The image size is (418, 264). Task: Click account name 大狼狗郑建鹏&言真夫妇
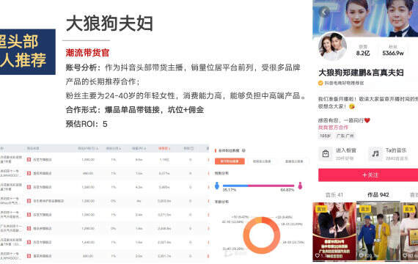[361, 73]
